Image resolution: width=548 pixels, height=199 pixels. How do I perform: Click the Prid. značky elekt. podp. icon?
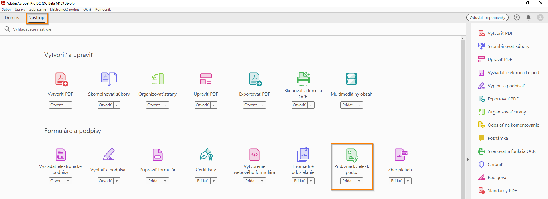tap(352, 155)
